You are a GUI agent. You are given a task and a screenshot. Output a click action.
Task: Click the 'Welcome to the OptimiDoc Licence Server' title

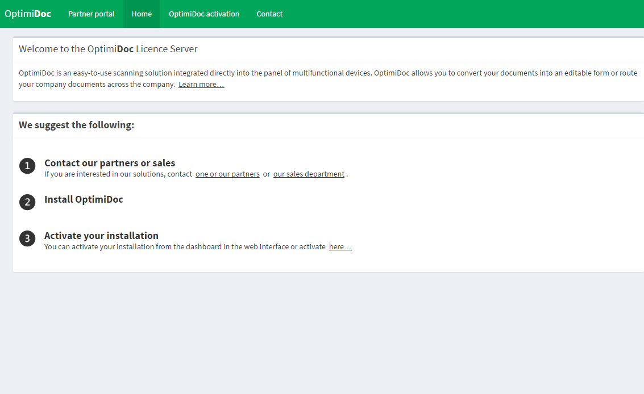[108, 49]
